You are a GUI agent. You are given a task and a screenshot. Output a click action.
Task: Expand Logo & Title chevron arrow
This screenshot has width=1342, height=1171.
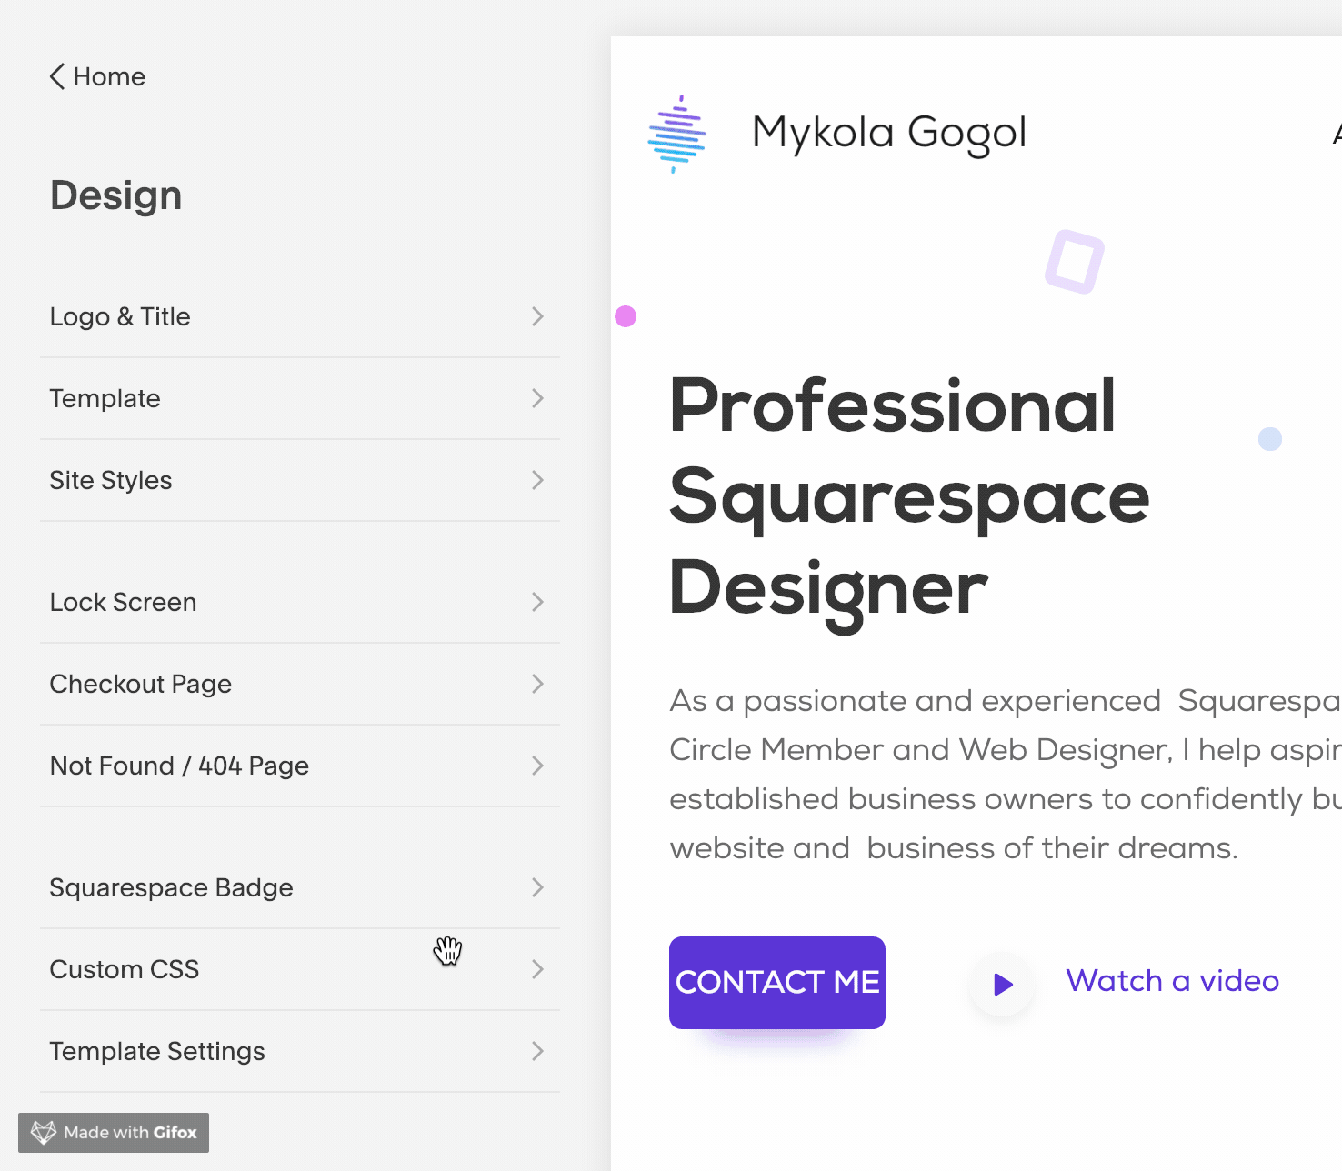point(537,316)
